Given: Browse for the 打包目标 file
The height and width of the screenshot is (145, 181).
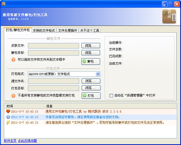Looking at the screenshot, I should 91,88.
